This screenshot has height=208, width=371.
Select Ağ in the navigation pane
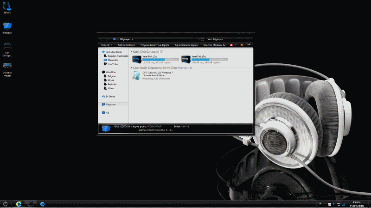coord(107,112)
